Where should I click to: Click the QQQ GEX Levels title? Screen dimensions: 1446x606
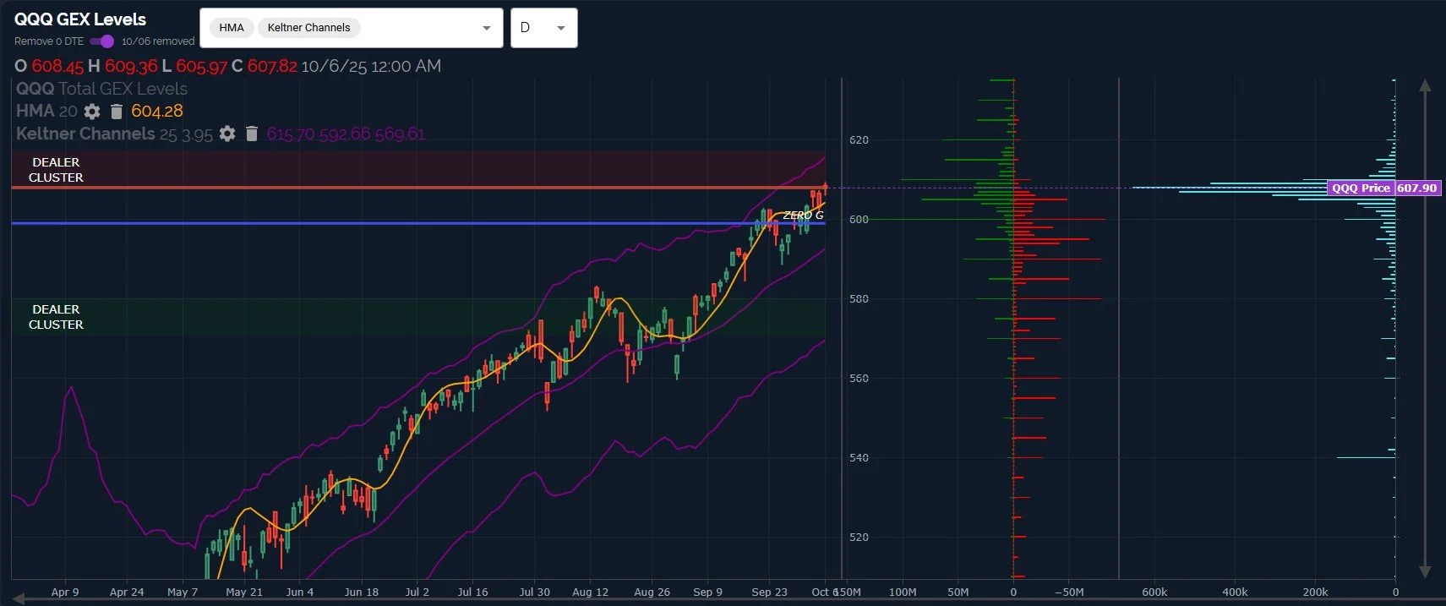(80, 19)
